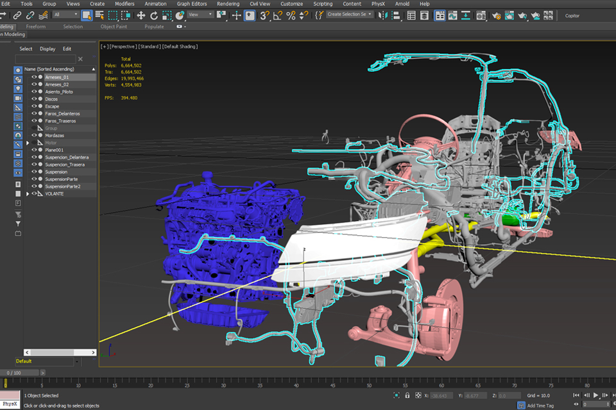Open the Mirror tool
The width and height of the screenshot is (616, 410).
pos(383,15)
